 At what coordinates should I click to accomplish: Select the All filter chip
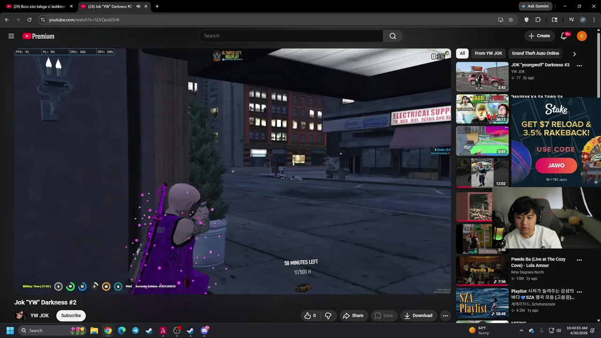[462, 53]
